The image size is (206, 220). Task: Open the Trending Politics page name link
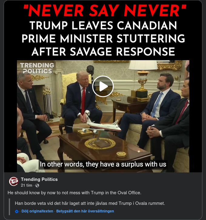pyautogui.click(x=39, y=179)
